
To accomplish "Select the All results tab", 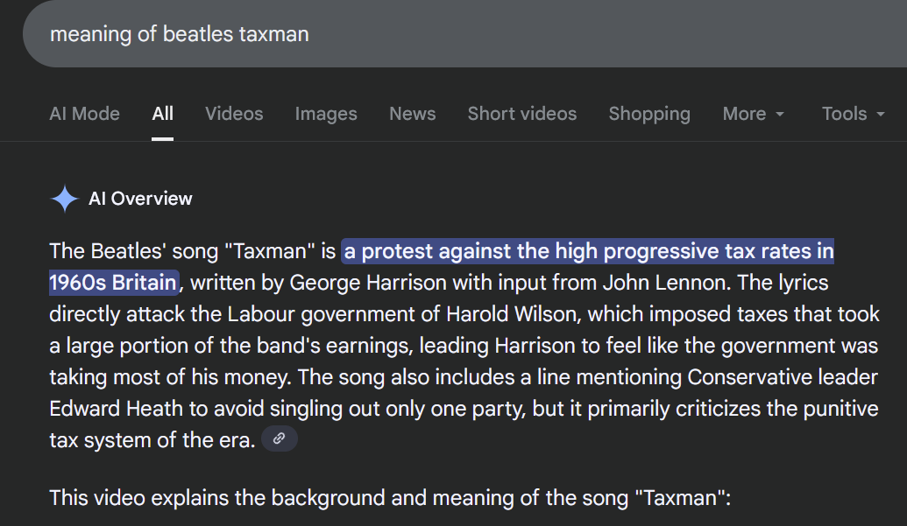I will [162, 114].
